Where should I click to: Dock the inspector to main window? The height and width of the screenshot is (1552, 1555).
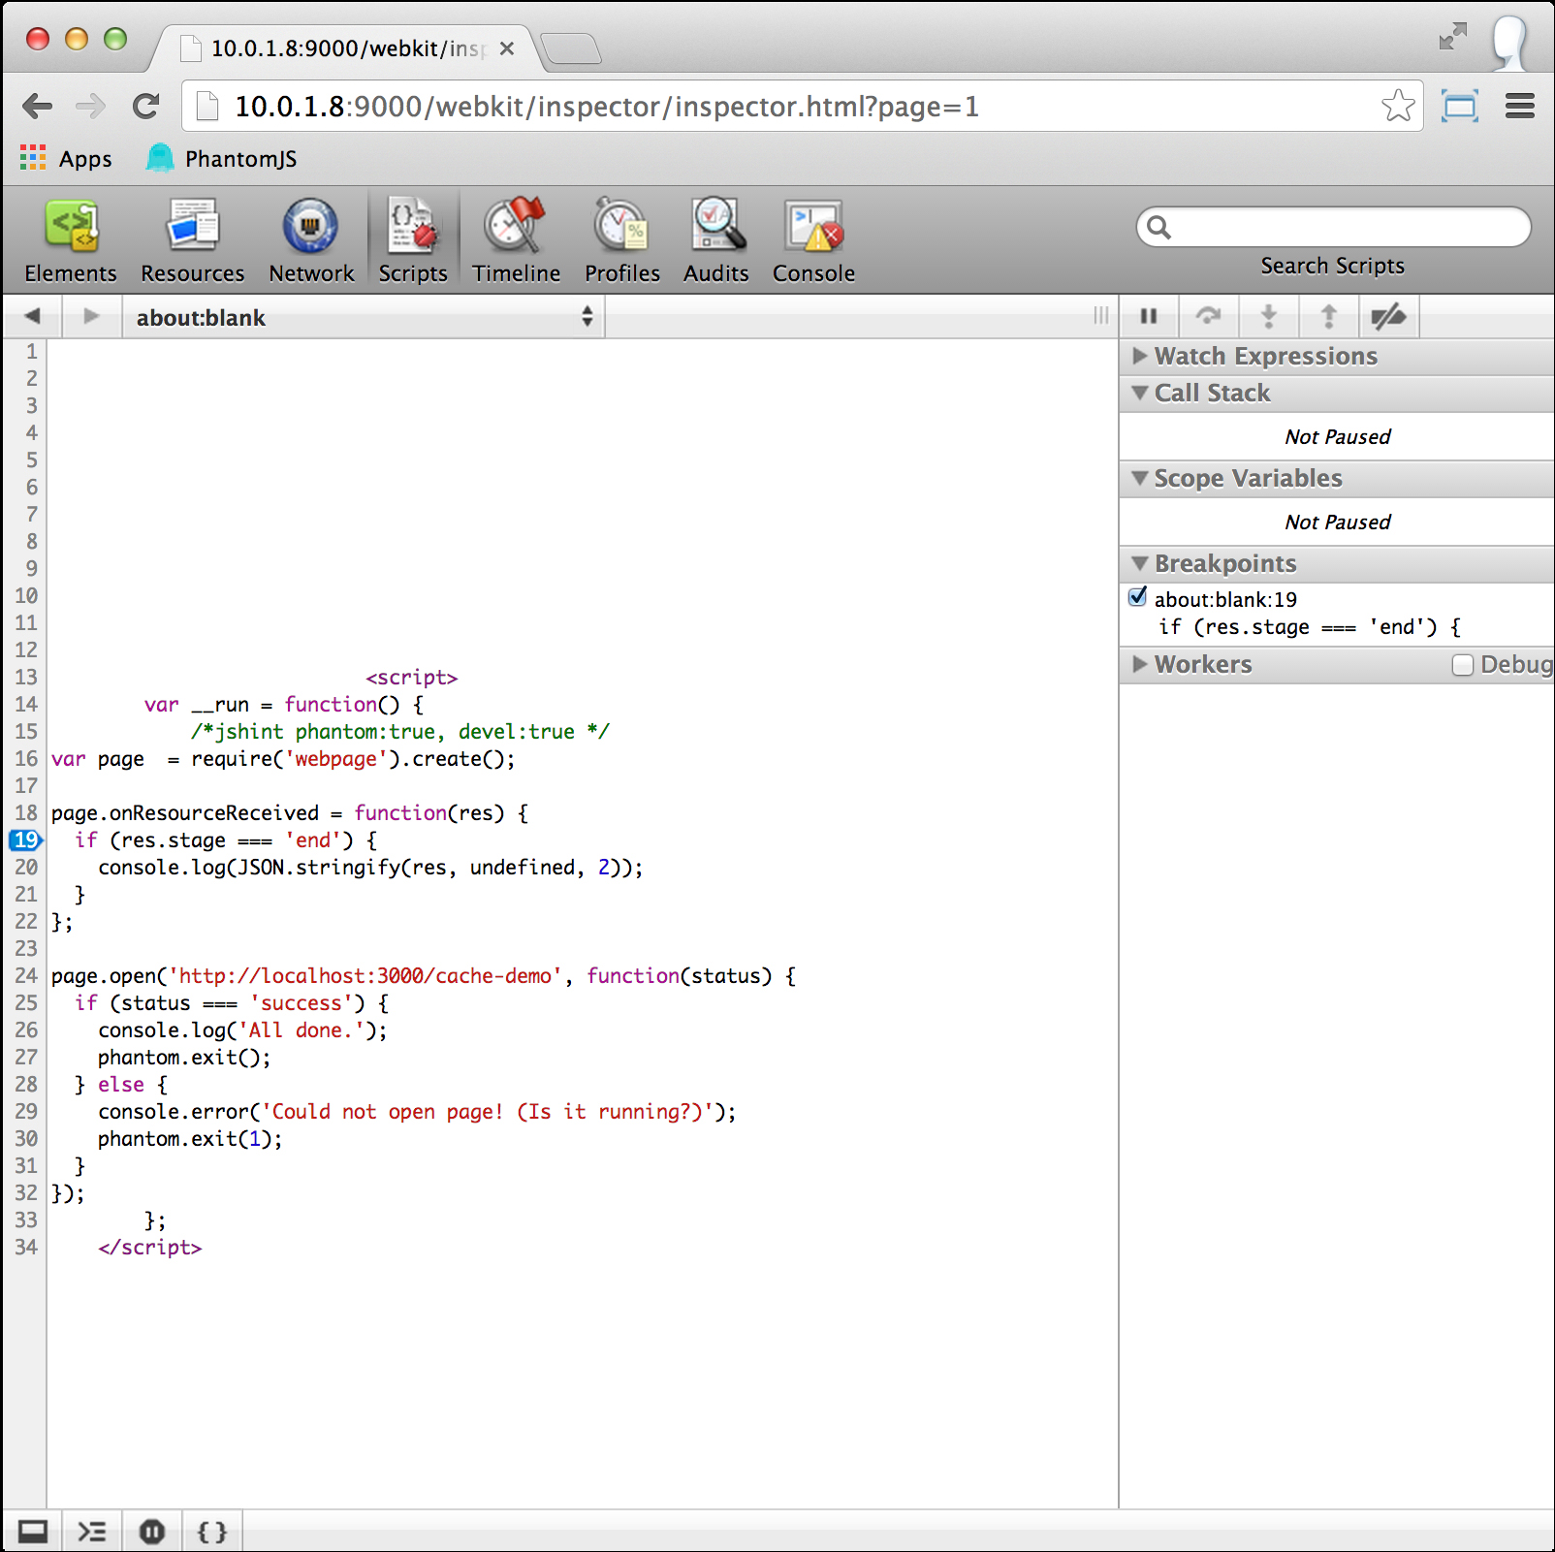[33, 1532]
